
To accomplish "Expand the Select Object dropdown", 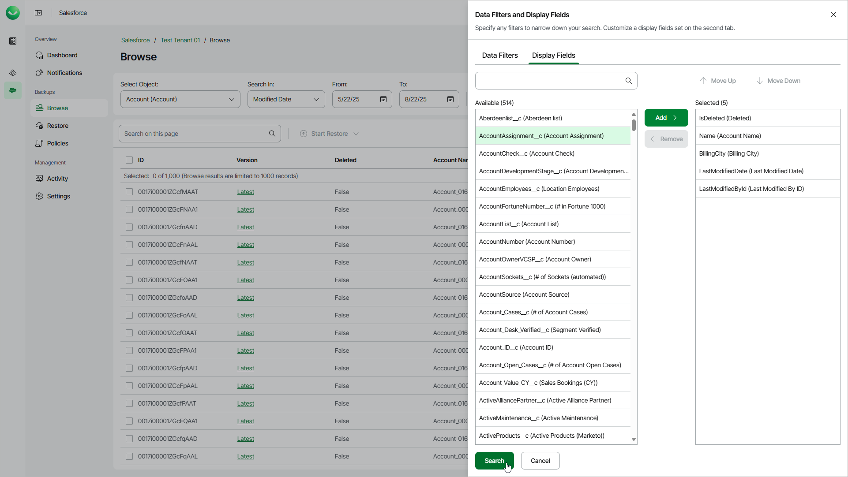I will (x=180, y=99).
